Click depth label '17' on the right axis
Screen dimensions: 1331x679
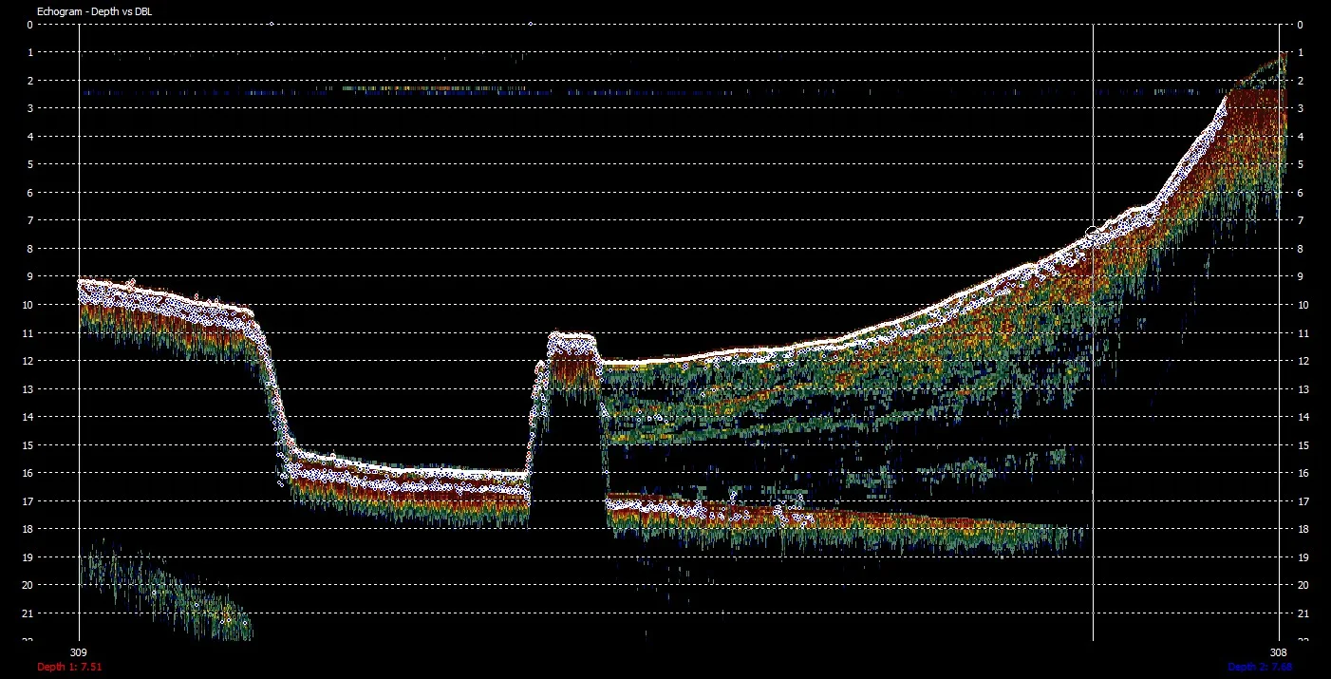(x=1303, y=501)
